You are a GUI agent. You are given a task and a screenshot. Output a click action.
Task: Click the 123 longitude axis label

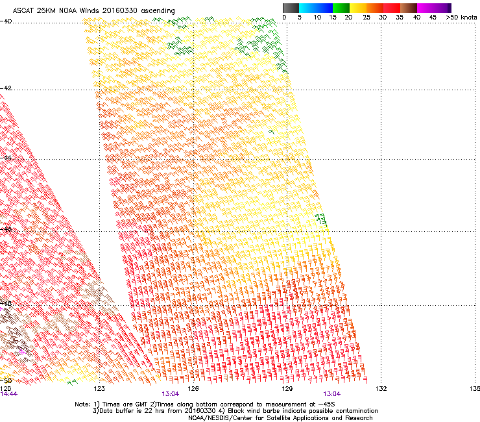tap(99, 388)
